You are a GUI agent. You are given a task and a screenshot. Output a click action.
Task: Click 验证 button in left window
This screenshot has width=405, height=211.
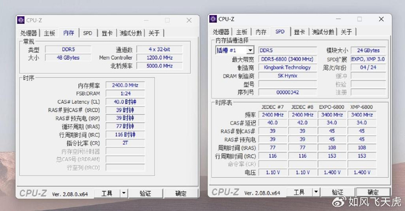[x=145, y=194]
